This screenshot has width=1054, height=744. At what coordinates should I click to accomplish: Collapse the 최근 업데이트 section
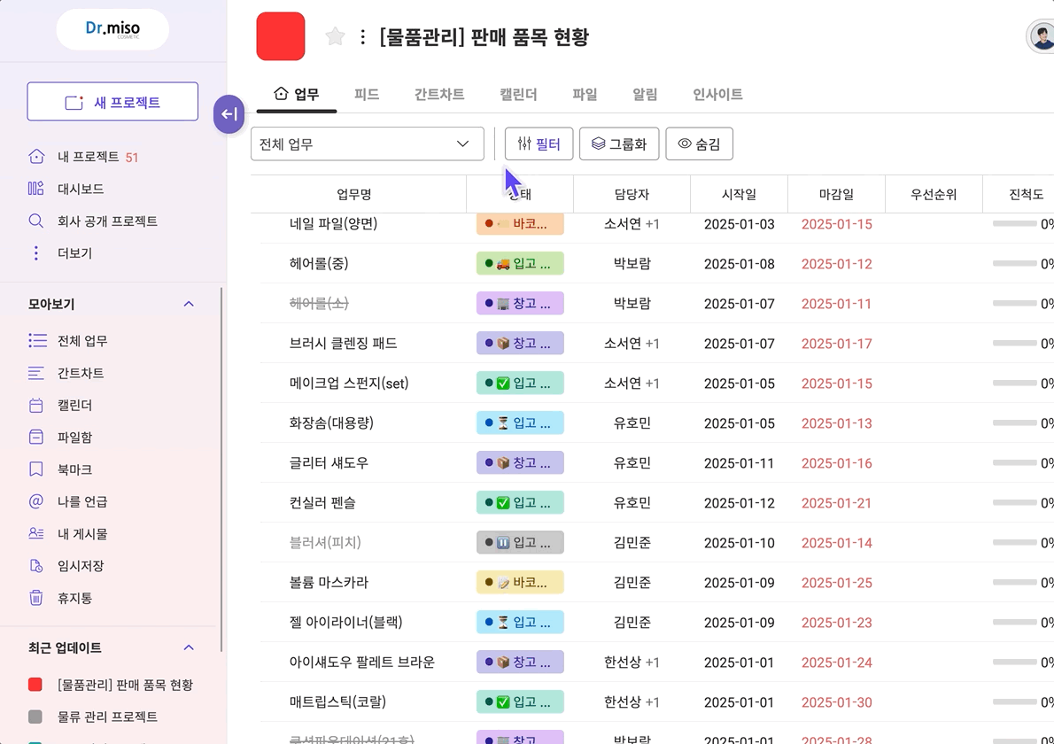(x=189, y=647)
